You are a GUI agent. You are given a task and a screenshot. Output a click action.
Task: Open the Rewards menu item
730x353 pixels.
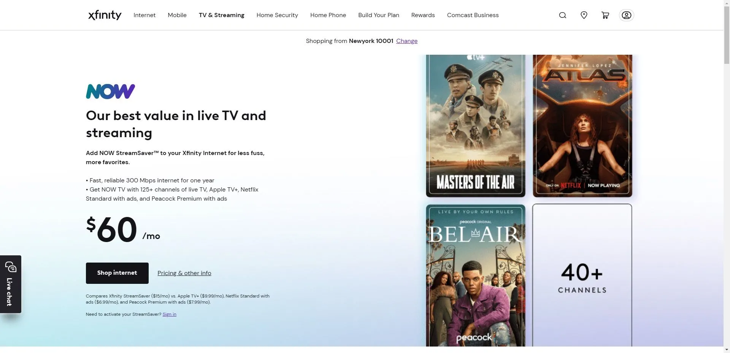coord(423,15)
